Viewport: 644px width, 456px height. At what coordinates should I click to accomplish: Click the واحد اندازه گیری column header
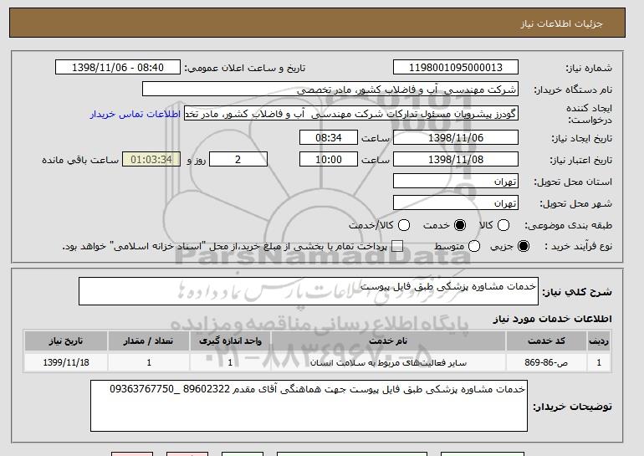coord(230,341)
